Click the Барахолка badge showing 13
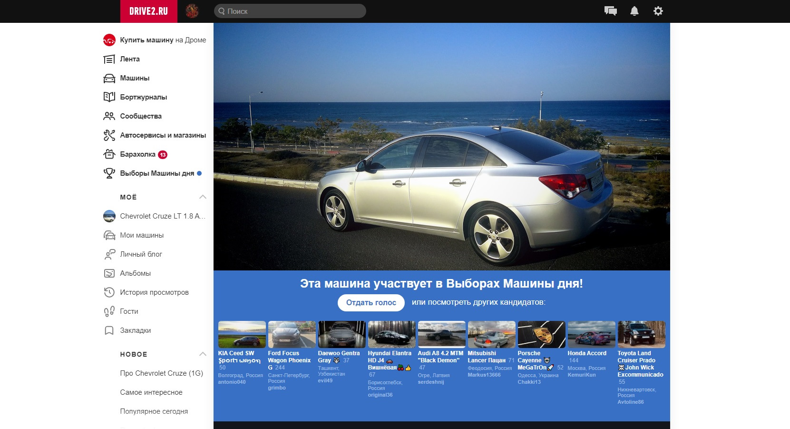790x429 pixels. tap(163, 154)
